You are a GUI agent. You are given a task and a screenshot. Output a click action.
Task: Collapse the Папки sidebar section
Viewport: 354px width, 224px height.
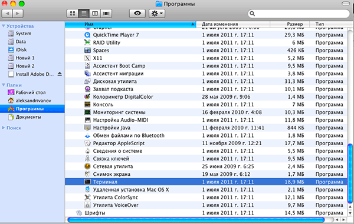pyautogui.click(x=4, y=85)
